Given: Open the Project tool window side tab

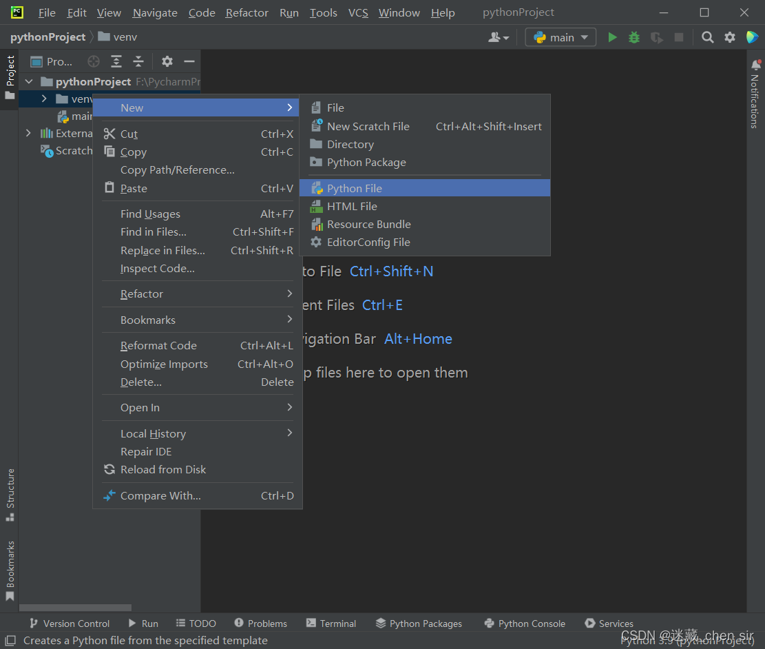Looking at the screenshot, I should 10,77.
